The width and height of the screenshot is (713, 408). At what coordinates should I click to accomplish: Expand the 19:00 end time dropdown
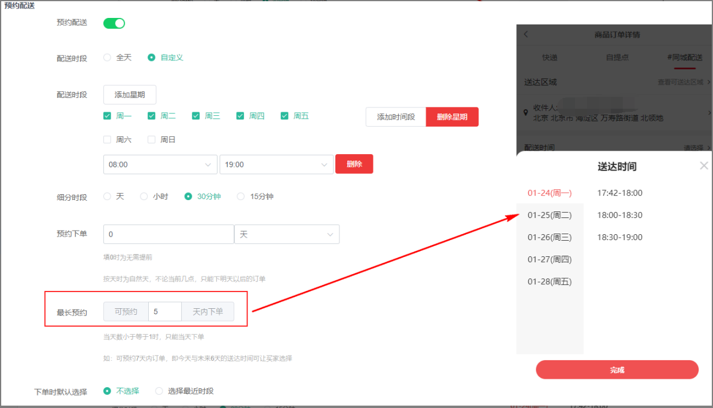[276, 164]
